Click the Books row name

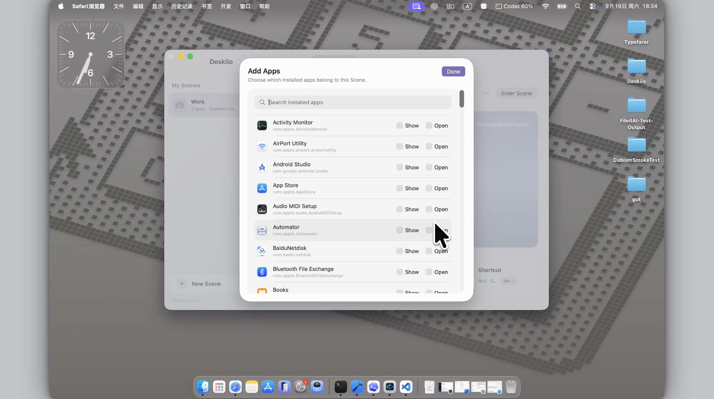click(x=280, y=290)
